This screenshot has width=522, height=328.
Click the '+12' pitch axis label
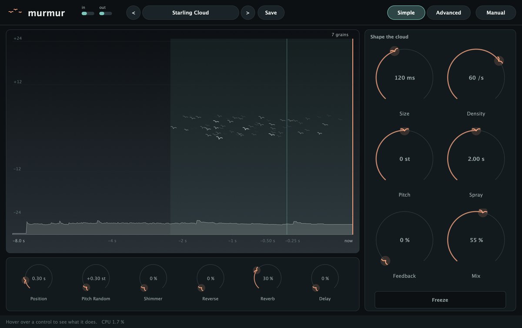click(17, 82)
